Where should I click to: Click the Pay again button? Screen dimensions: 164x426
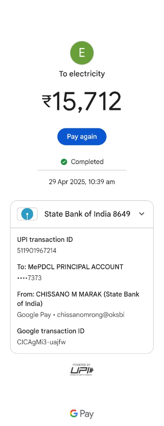(x=82, y=137)
